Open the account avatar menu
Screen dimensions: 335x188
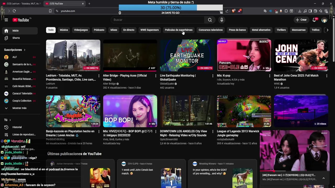324,20
